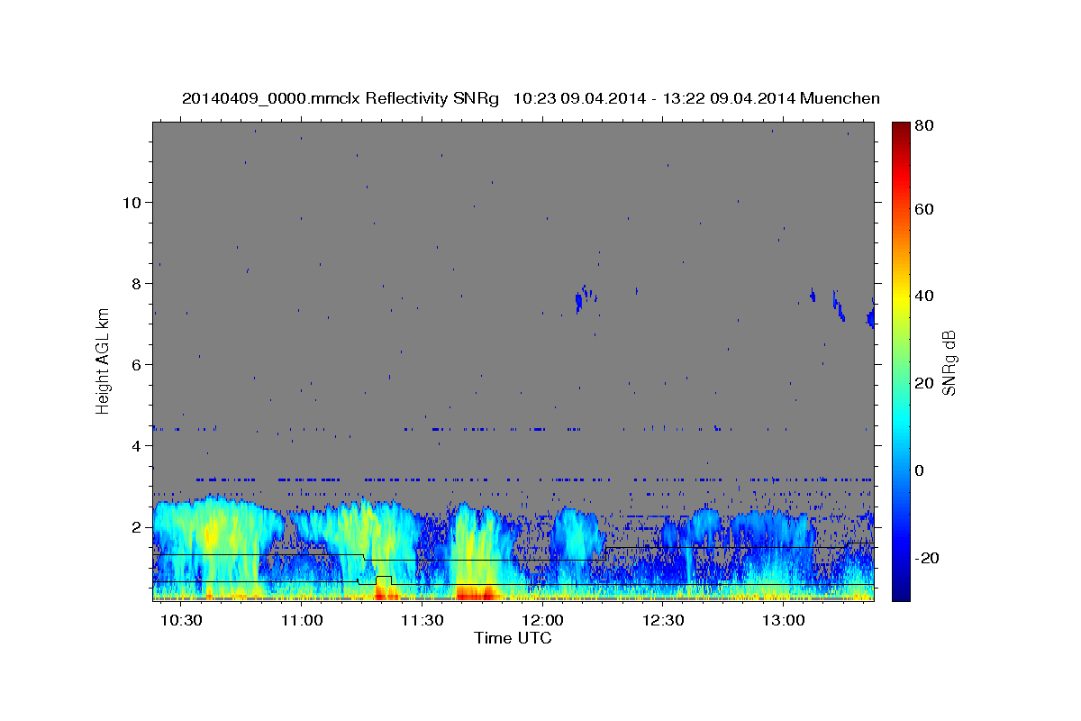Click the height tick label 6
Screen dimensions: 1081x721
[x=136, y=364]
